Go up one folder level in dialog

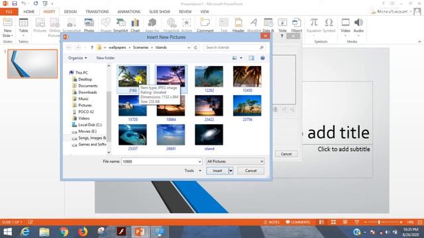[92, 48]
